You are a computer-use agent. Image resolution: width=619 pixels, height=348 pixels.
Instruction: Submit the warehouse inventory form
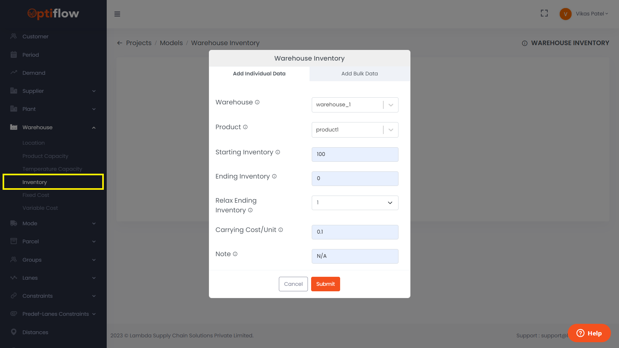tap(325, 284)
